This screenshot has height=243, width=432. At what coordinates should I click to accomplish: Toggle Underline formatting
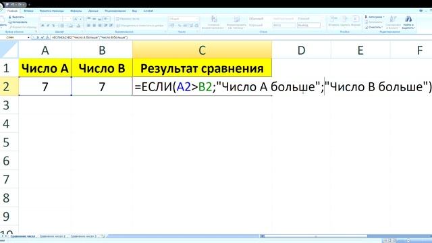(x=53, y=26)
